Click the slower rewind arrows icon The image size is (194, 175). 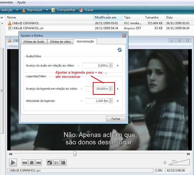point(11,154)
